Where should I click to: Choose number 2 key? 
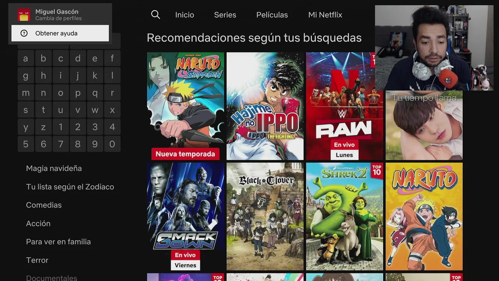[x=78, y=127]
